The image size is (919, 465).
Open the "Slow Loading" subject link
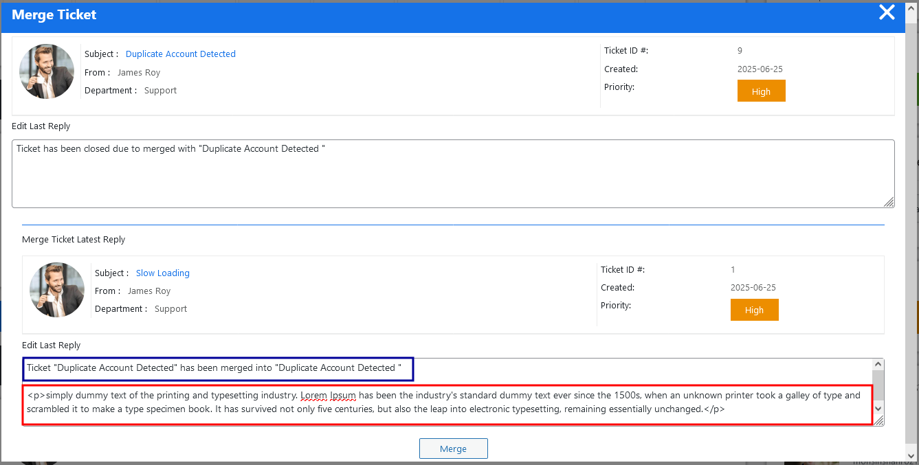tap(162, 273)
